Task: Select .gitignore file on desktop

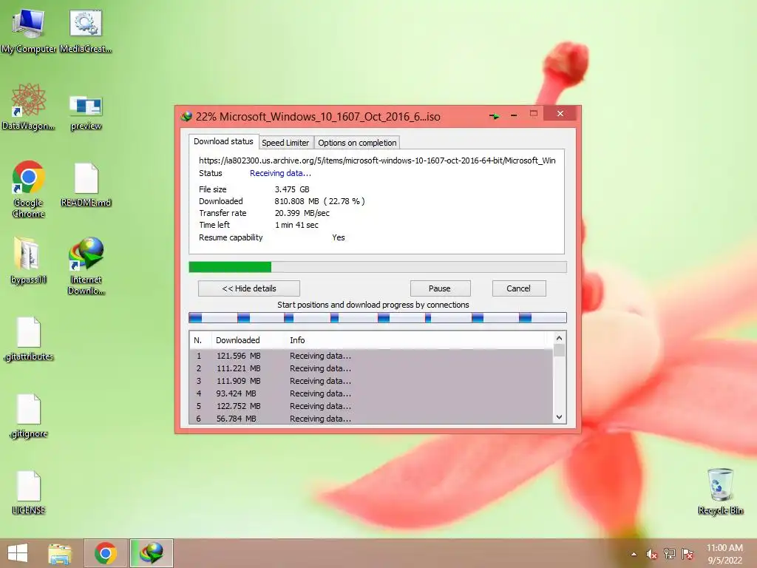Action: pos(29,416)
